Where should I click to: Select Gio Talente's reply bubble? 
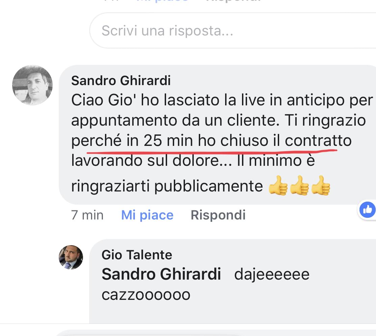(x=233, y=281)
